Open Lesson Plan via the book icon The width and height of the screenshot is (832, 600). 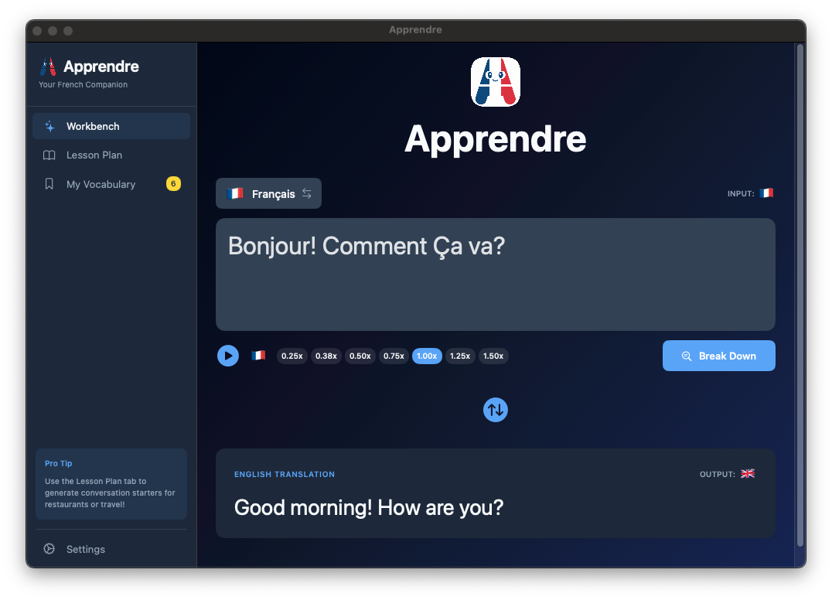(x=49, y=155)
